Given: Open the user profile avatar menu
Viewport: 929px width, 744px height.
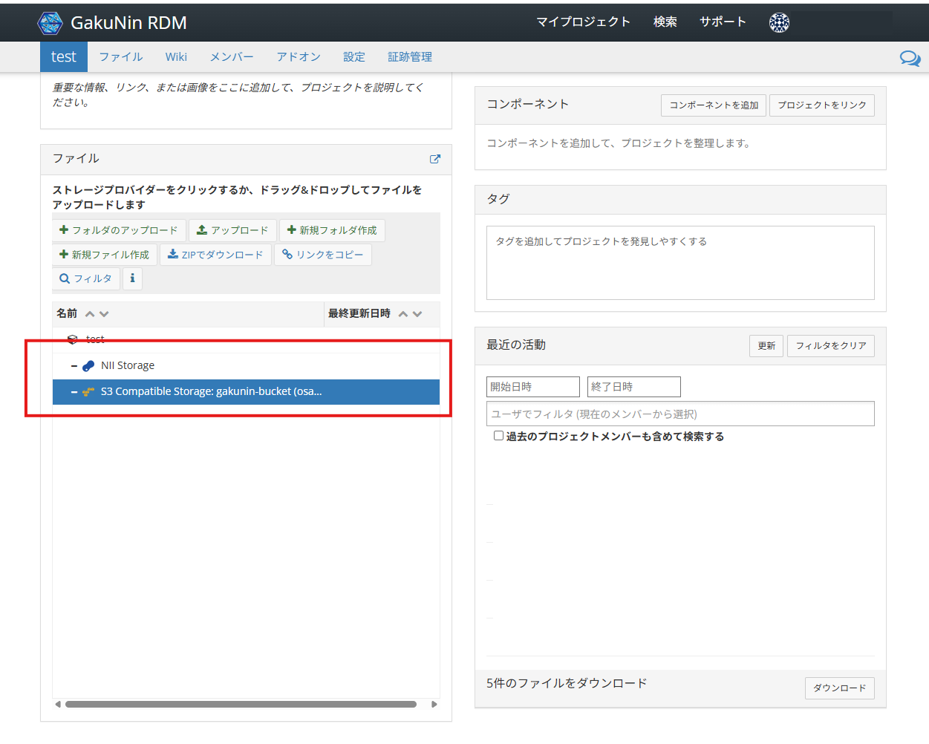Looking at the screenshot, I should pyautogui.click(x=779, y=23).
